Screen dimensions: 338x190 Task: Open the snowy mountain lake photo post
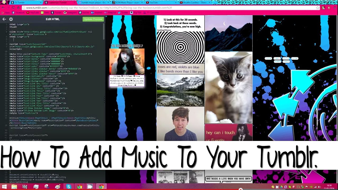[x=180, y=90]
